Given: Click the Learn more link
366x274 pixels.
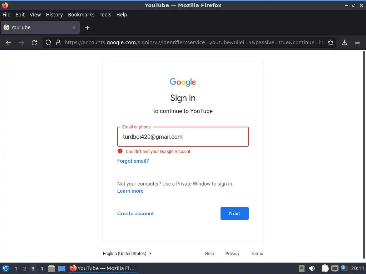Looking at the screenshot, I should click(130, 191).
